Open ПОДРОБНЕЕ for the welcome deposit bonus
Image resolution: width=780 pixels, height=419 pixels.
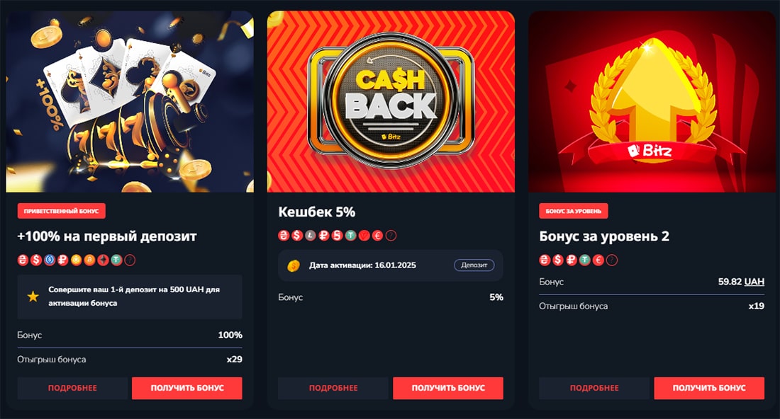72,388
